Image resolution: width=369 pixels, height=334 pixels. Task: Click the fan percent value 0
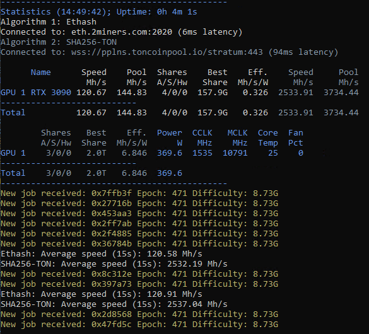coord(301,153)
